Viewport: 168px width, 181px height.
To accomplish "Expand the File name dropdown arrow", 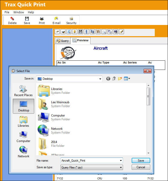I will 121,161.
